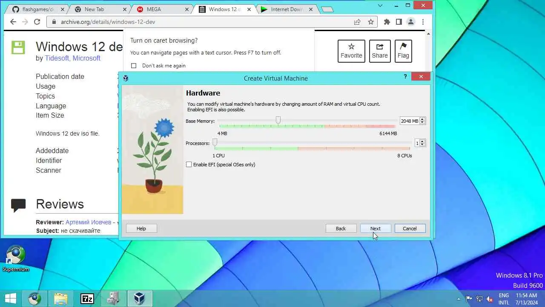This screenshot has height=307, width=545.
Task: Enable the EFI (special OSes only) checkbox
Action: 189,165
